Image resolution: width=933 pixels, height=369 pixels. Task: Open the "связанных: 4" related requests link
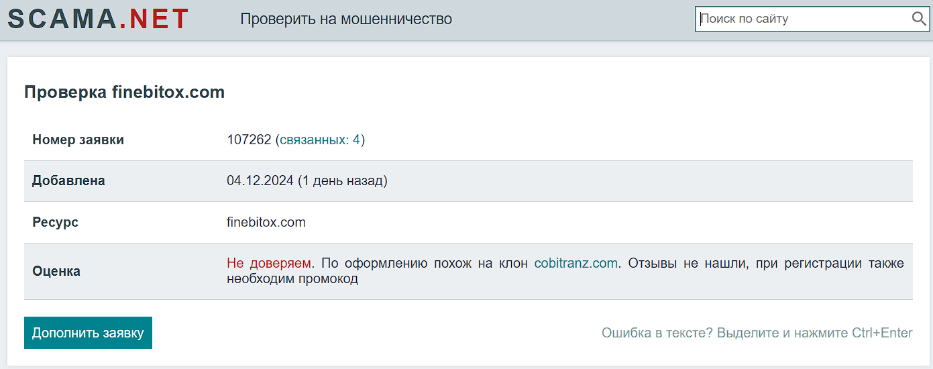coord(320,140)
